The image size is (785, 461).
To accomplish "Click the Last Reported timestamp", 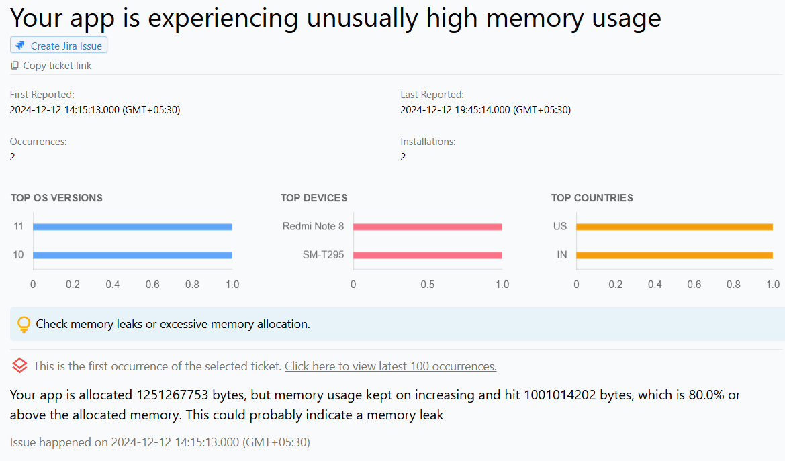I will click(x=486, y=109).
